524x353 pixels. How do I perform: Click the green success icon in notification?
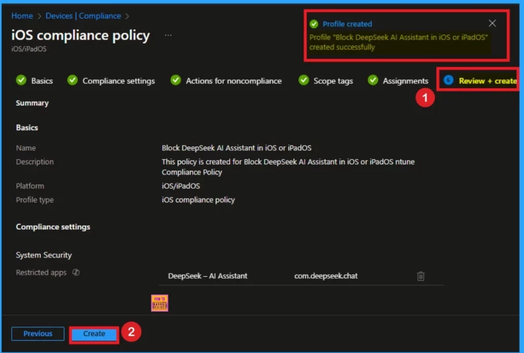pos(314,24)
